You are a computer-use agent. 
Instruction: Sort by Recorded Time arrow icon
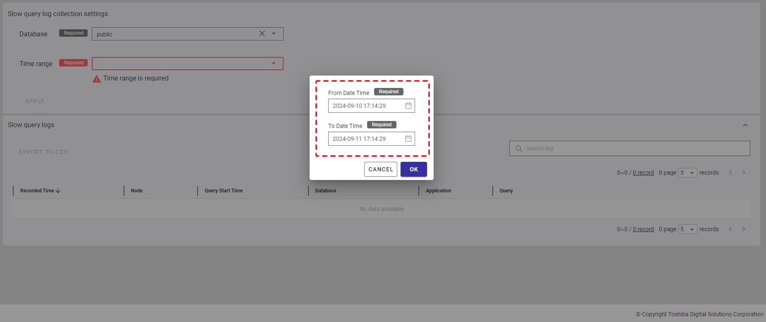(58, 191)
